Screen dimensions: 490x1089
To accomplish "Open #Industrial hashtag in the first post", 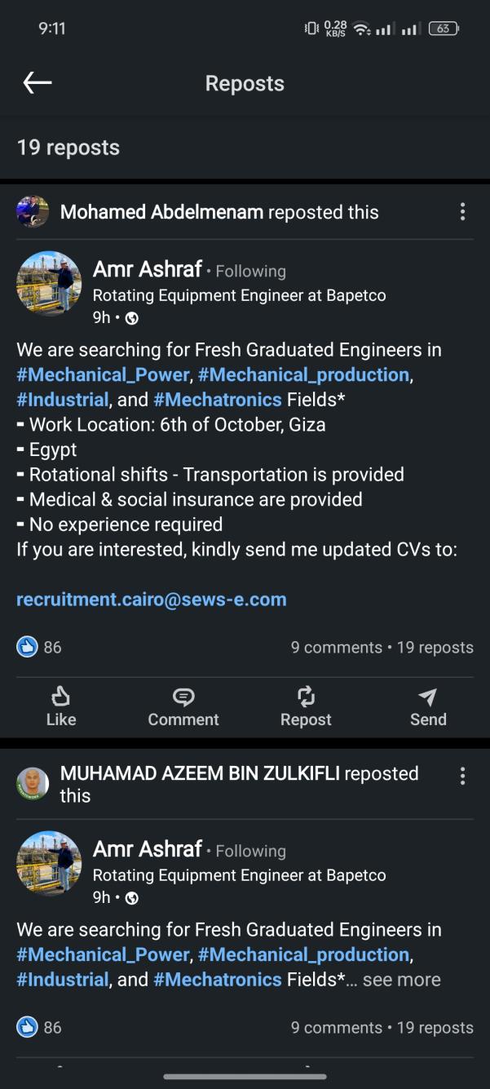I will pos(62,400).
